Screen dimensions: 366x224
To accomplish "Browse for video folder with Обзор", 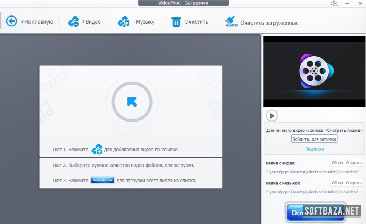I will pos(337,163).
